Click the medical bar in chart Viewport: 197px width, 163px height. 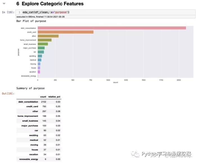(x=39, y=60)
